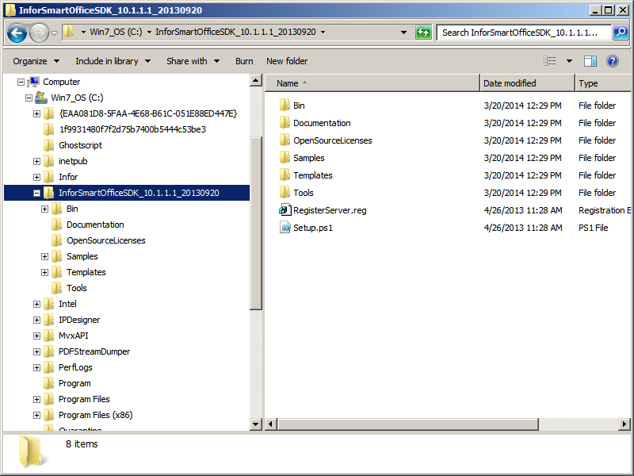
Task: Open the Organize menu
Action: 36,61
